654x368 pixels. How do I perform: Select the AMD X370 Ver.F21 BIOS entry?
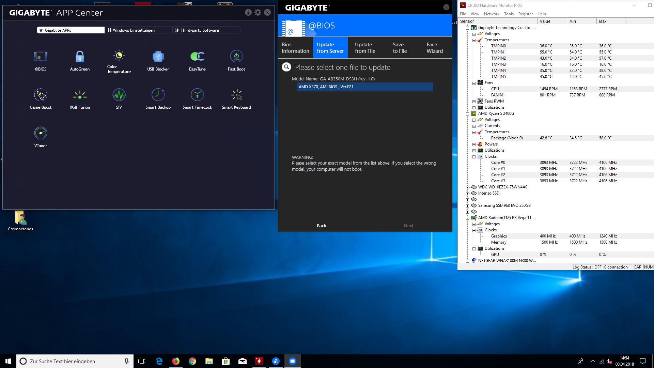365,87
